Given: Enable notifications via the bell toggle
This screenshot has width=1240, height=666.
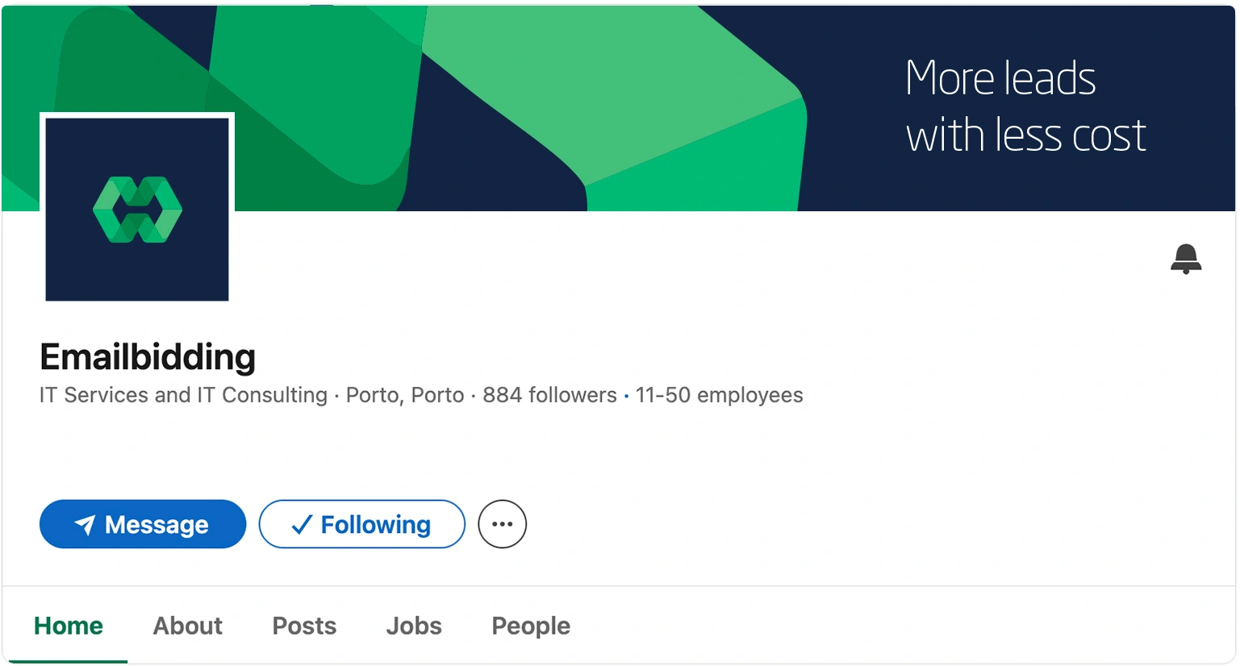Looking at the screenshot, I should [1186, 260].
